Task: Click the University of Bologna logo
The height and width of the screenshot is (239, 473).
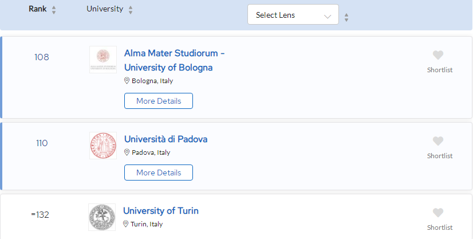Action: 103,60
